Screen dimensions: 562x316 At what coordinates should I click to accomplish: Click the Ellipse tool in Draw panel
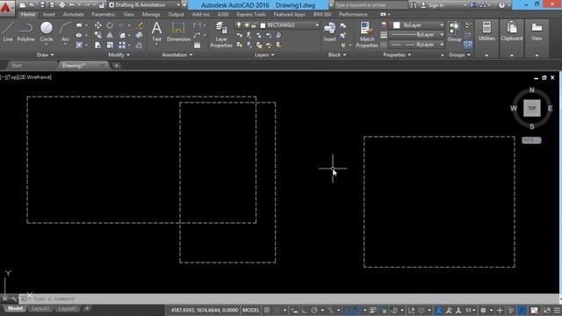[79, 35]
